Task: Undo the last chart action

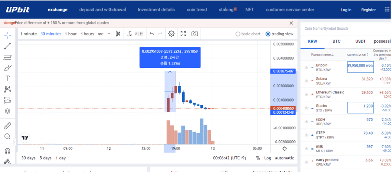Action: pyautogui.click(x=152, y=34)
